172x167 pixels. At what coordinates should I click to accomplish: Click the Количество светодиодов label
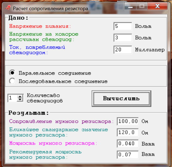(x=45, y=98)
